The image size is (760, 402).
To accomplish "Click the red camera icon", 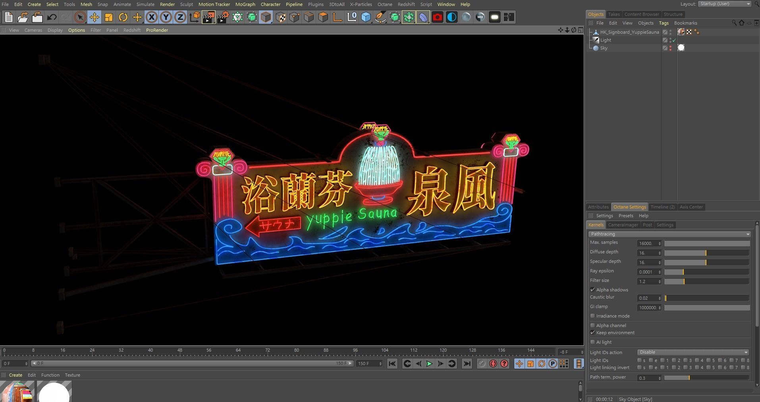I will [x=437, y=17].
